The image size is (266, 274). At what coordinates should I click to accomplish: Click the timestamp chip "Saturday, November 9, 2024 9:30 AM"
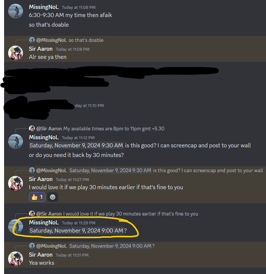click(76, 146)
